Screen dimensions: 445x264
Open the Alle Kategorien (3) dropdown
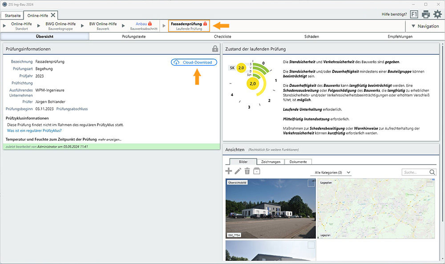coord(331,172)
